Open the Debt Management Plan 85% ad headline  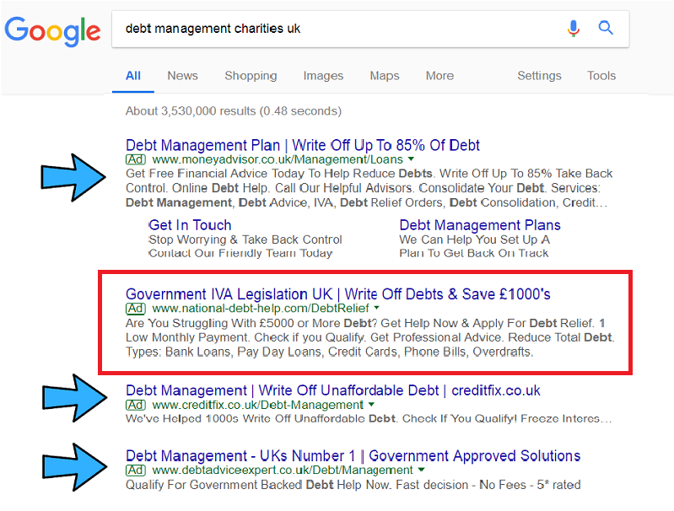click(303, 145)
